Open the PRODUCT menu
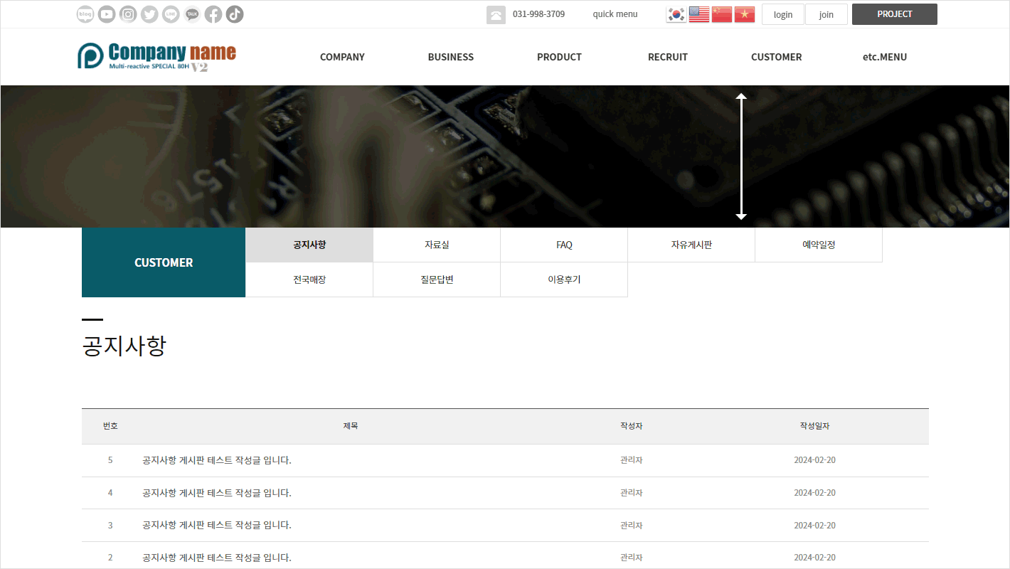Viewport: 1010px width, 569px height. coord(559,57)
